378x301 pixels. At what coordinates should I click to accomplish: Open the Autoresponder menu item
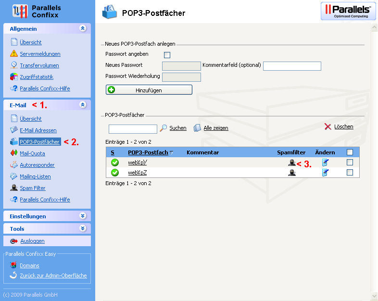pos(37,165)
